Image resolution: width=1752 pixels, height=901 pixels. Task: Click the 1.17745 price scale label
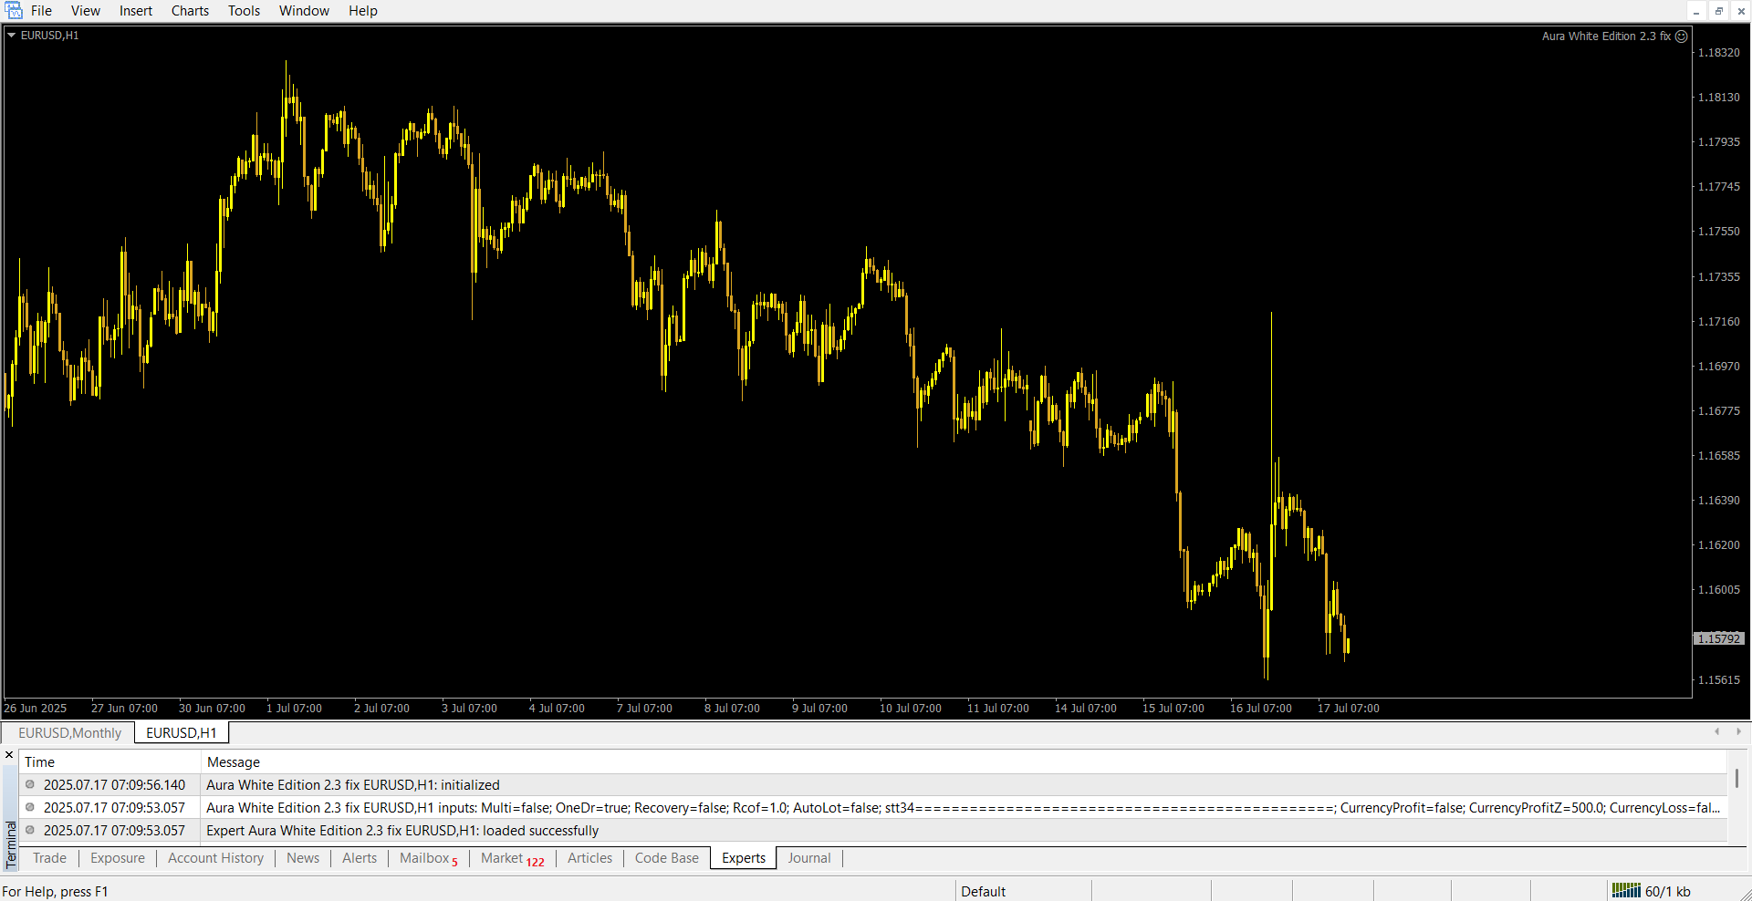[1719, 186]
